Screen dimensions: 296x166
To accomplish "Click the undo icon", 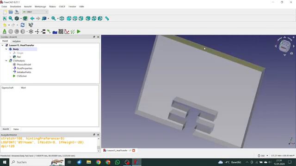I will point(5,25).
